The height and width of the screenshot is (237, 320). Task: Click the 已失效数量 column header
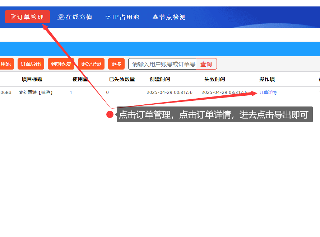click(x=122, y=79)
